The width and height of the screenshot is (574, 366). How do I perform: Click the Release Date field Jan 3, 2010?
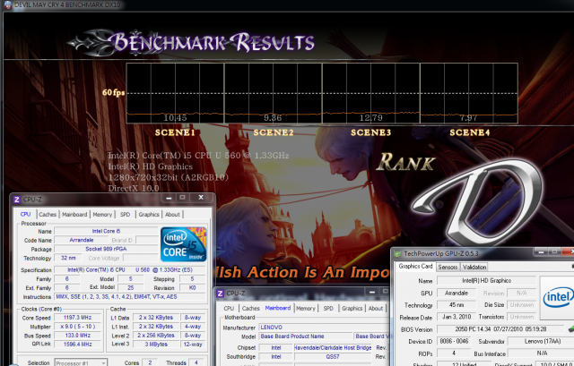click(457, 317)
